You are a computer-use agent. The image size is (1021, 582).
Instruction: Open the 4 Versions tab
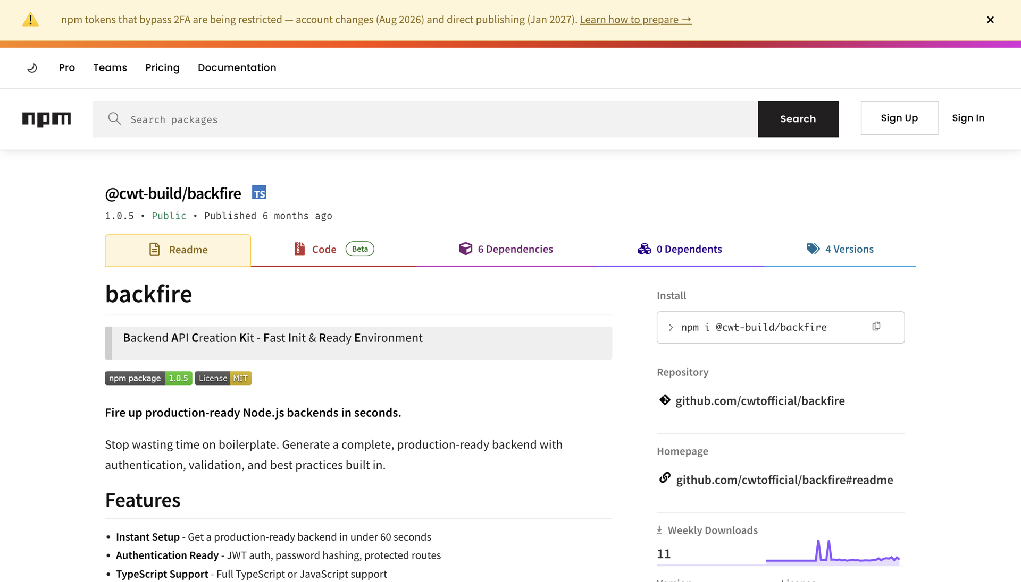pyautogui.click(x=840, y=249)
